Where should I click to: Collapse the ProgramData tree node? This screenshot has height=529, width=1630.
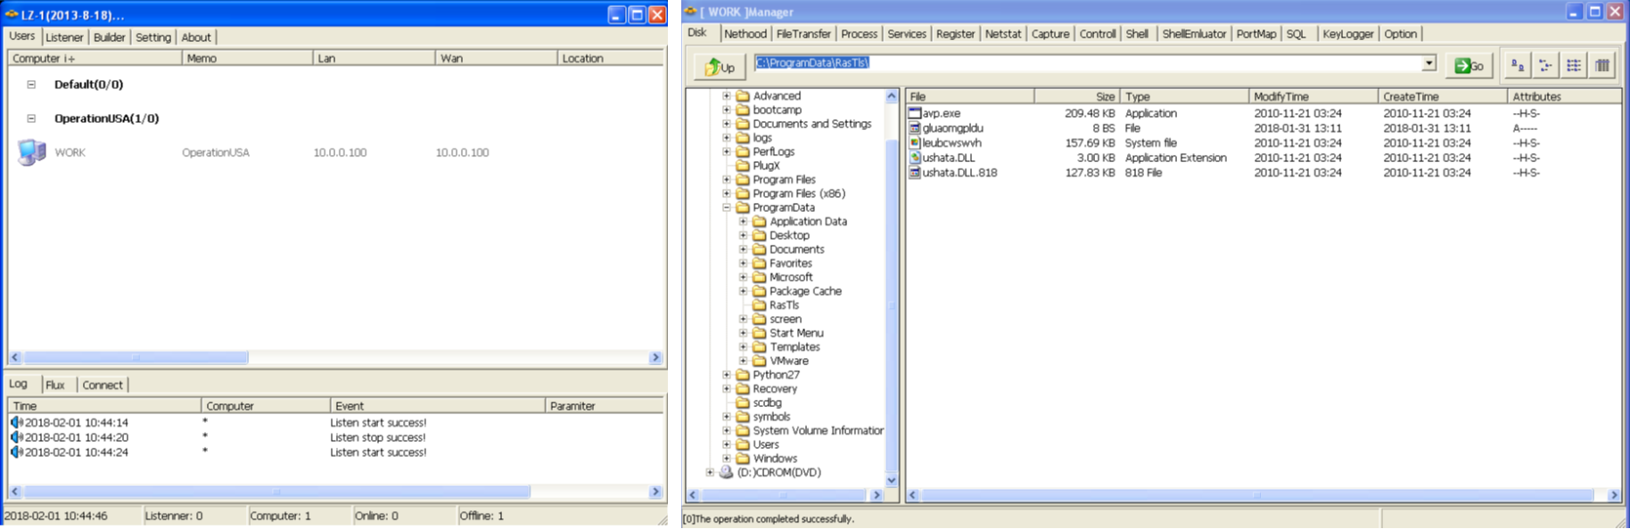tap(727, 208)
